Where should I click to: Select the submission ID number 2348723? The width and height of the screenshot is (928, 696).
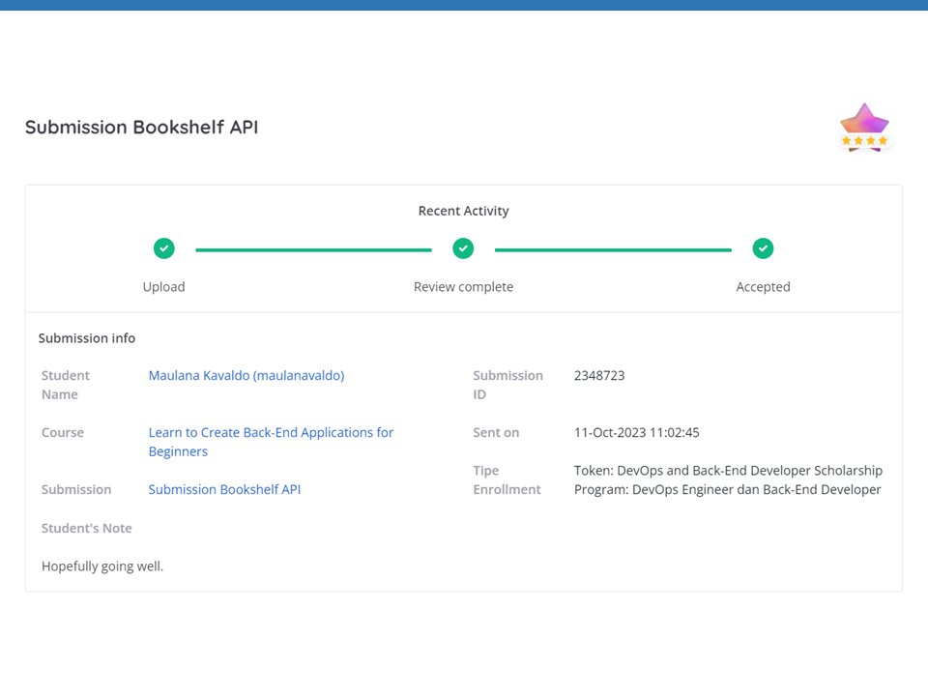pos(599,375)
